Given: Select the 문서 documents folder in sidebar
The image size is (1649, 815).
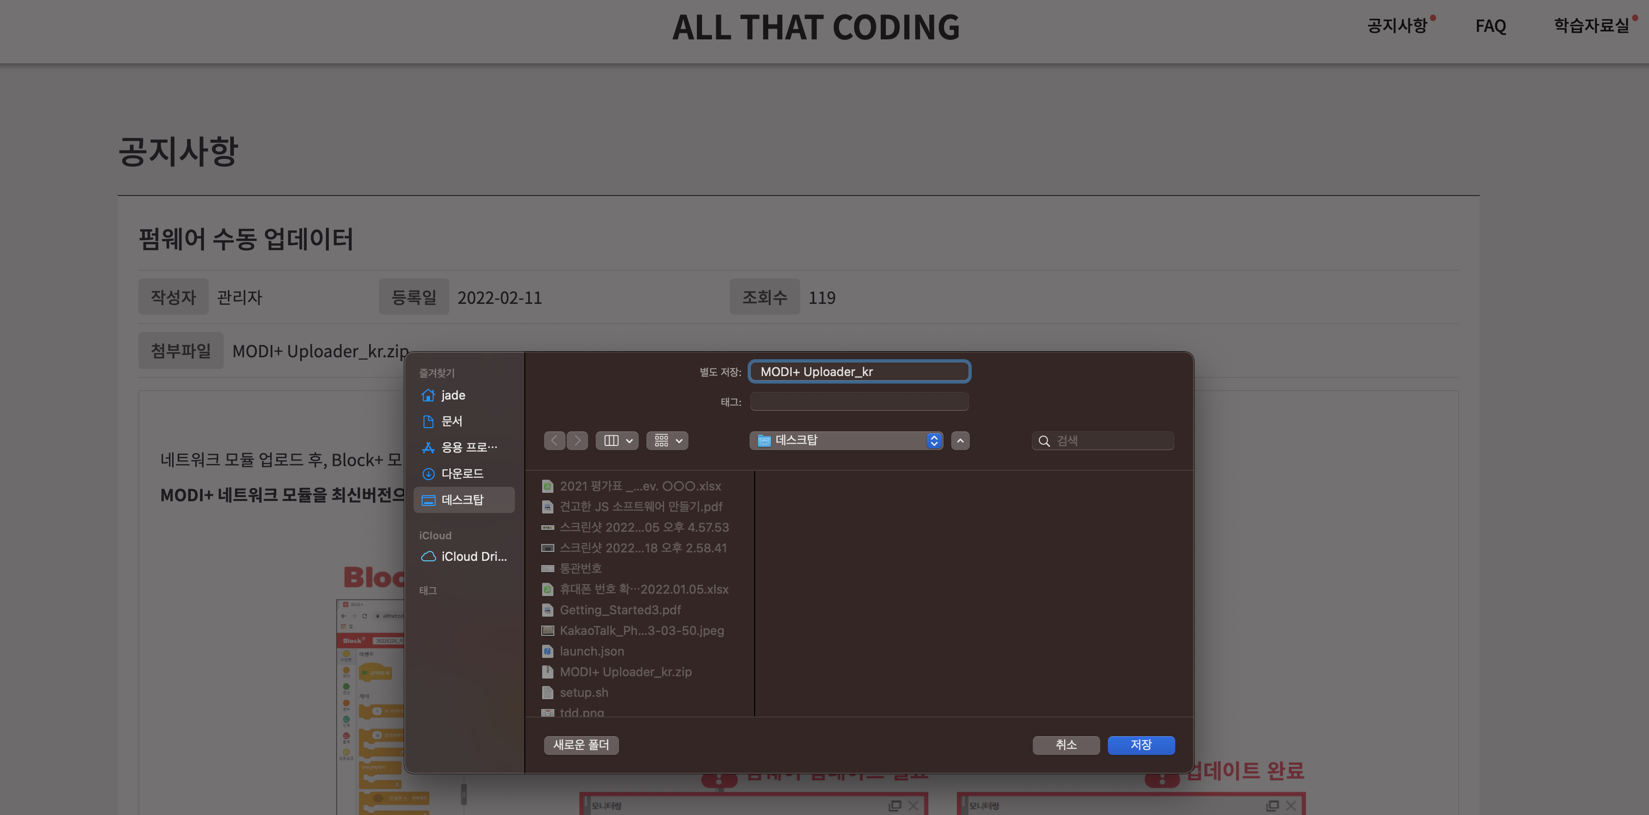Looking at the screenshot, I should pyautogui.click(x=451, y=421).
